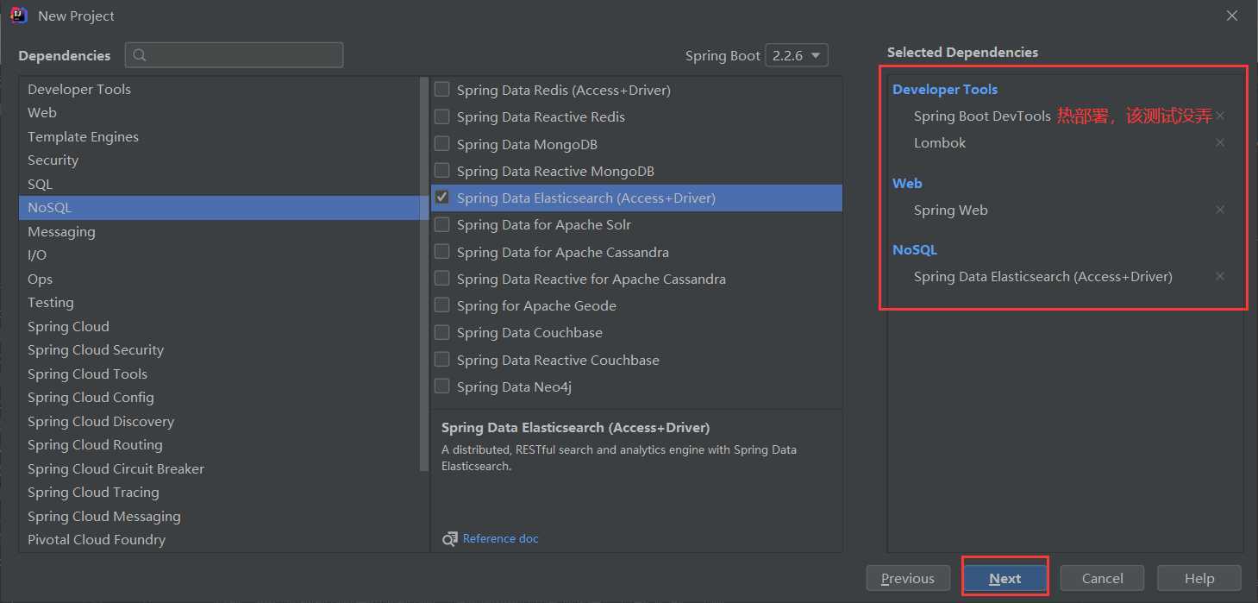Image resolution: width=1258 pixels, height=603 pixels.
Task: Click Spring Web in Selected Dependencies
Action: click(951, 210)
